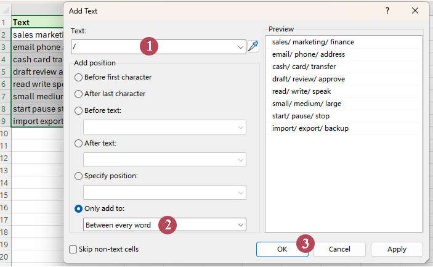Click spreadsheet cell starting with cash card
The image size is (433, 267).
click(38, 59)
